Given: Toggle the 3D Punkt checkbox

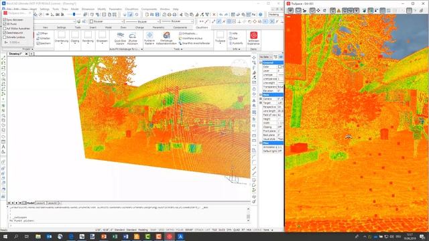Looking at the screenshot, I should 5,24.
